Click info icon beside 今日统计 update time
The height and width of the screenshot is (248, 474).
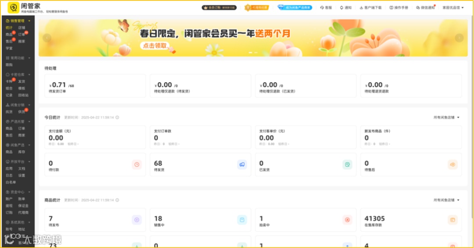pos(117,118)
